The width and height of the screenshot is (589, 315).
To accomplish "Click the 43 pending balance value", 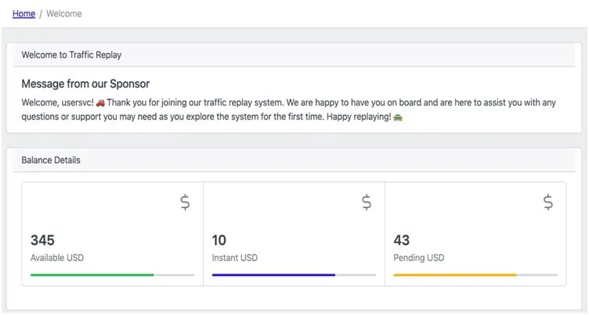I will pos(402,240).
